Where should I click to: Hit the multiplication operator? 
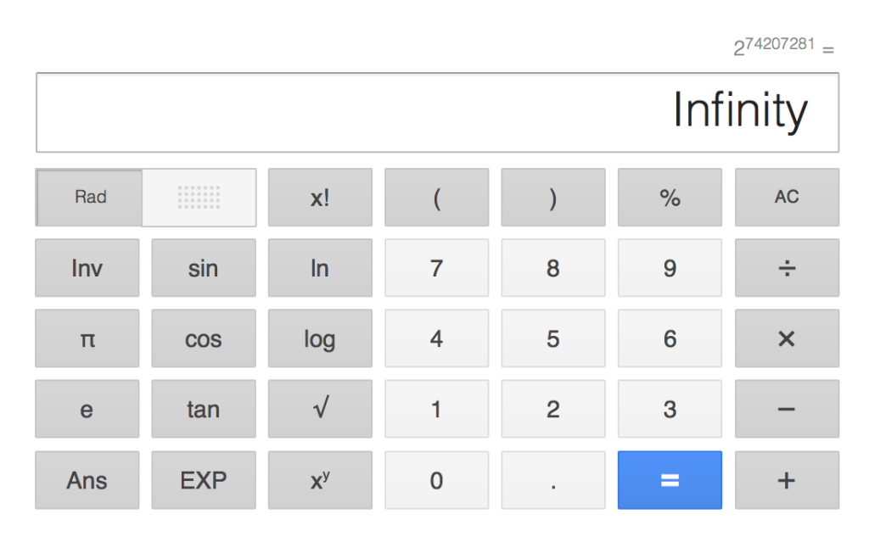[787, 338]
